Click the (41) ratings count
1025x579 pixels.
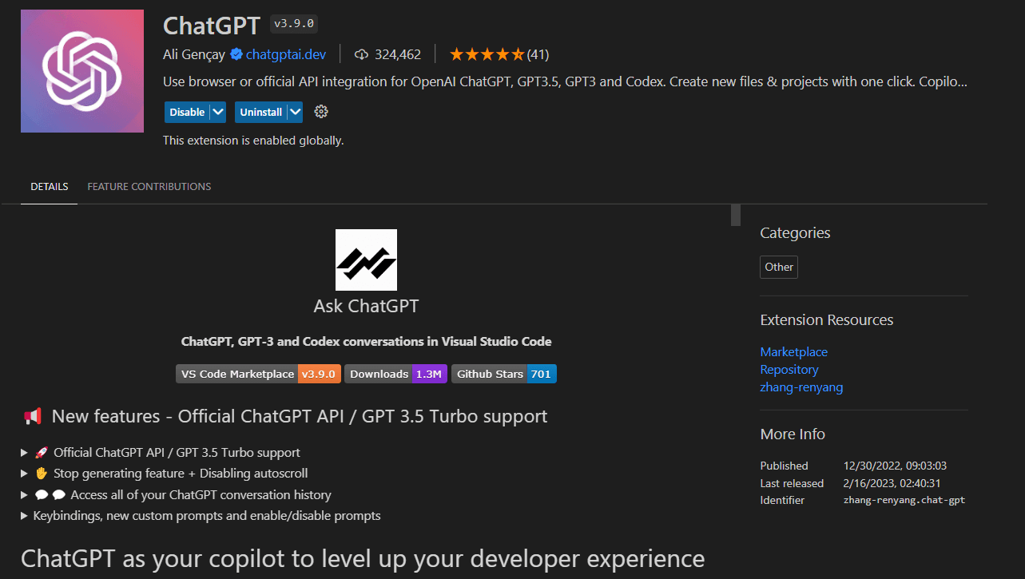tap(538, 54)
